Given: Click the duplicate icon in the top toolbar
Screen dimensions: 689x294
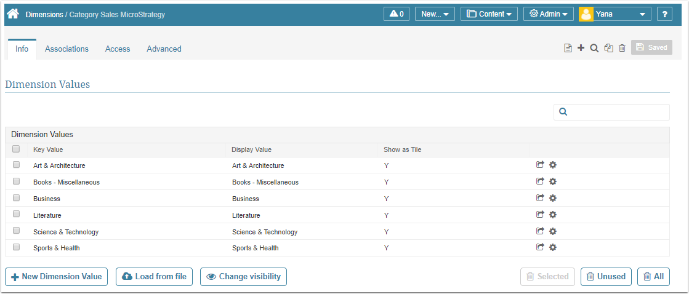Looking at the screenshot, I should pos(608,48).
